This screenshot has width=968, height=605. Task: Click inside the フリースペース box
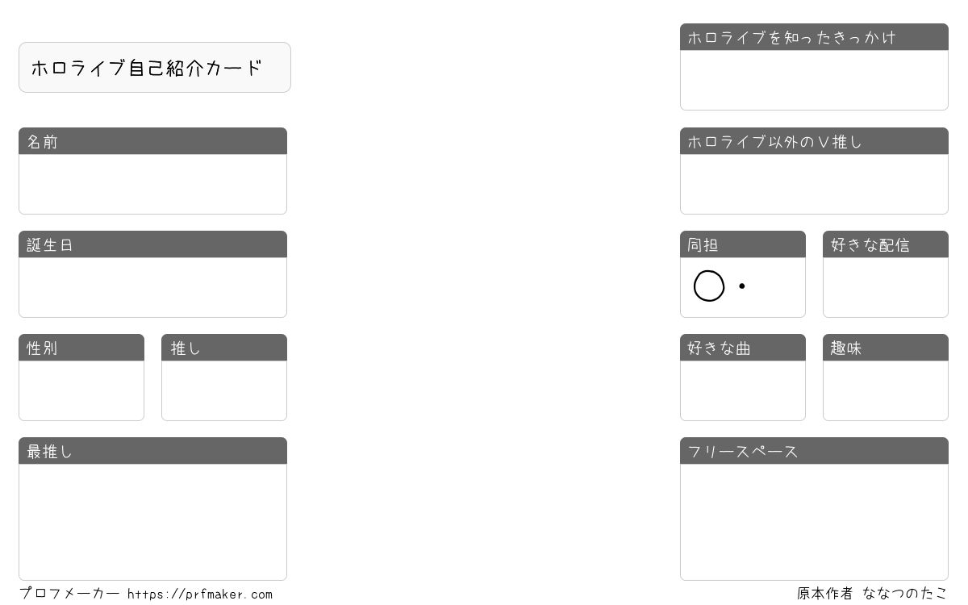tap(814, 522)
